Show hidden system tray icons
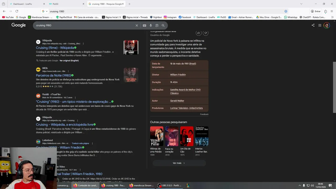The height and width of the screenshot is (189, 336). point(300,185)
